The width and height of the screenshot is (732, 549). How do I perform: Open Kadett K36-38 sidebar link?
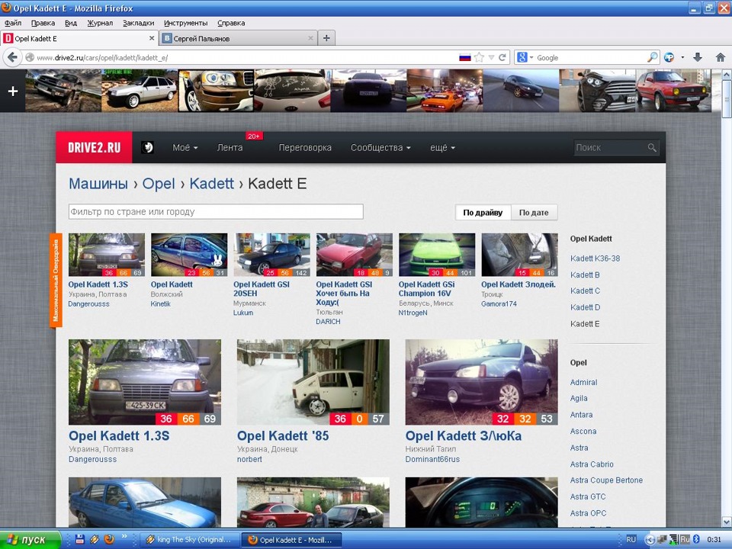pyautogui.click(x=595, y=258)
